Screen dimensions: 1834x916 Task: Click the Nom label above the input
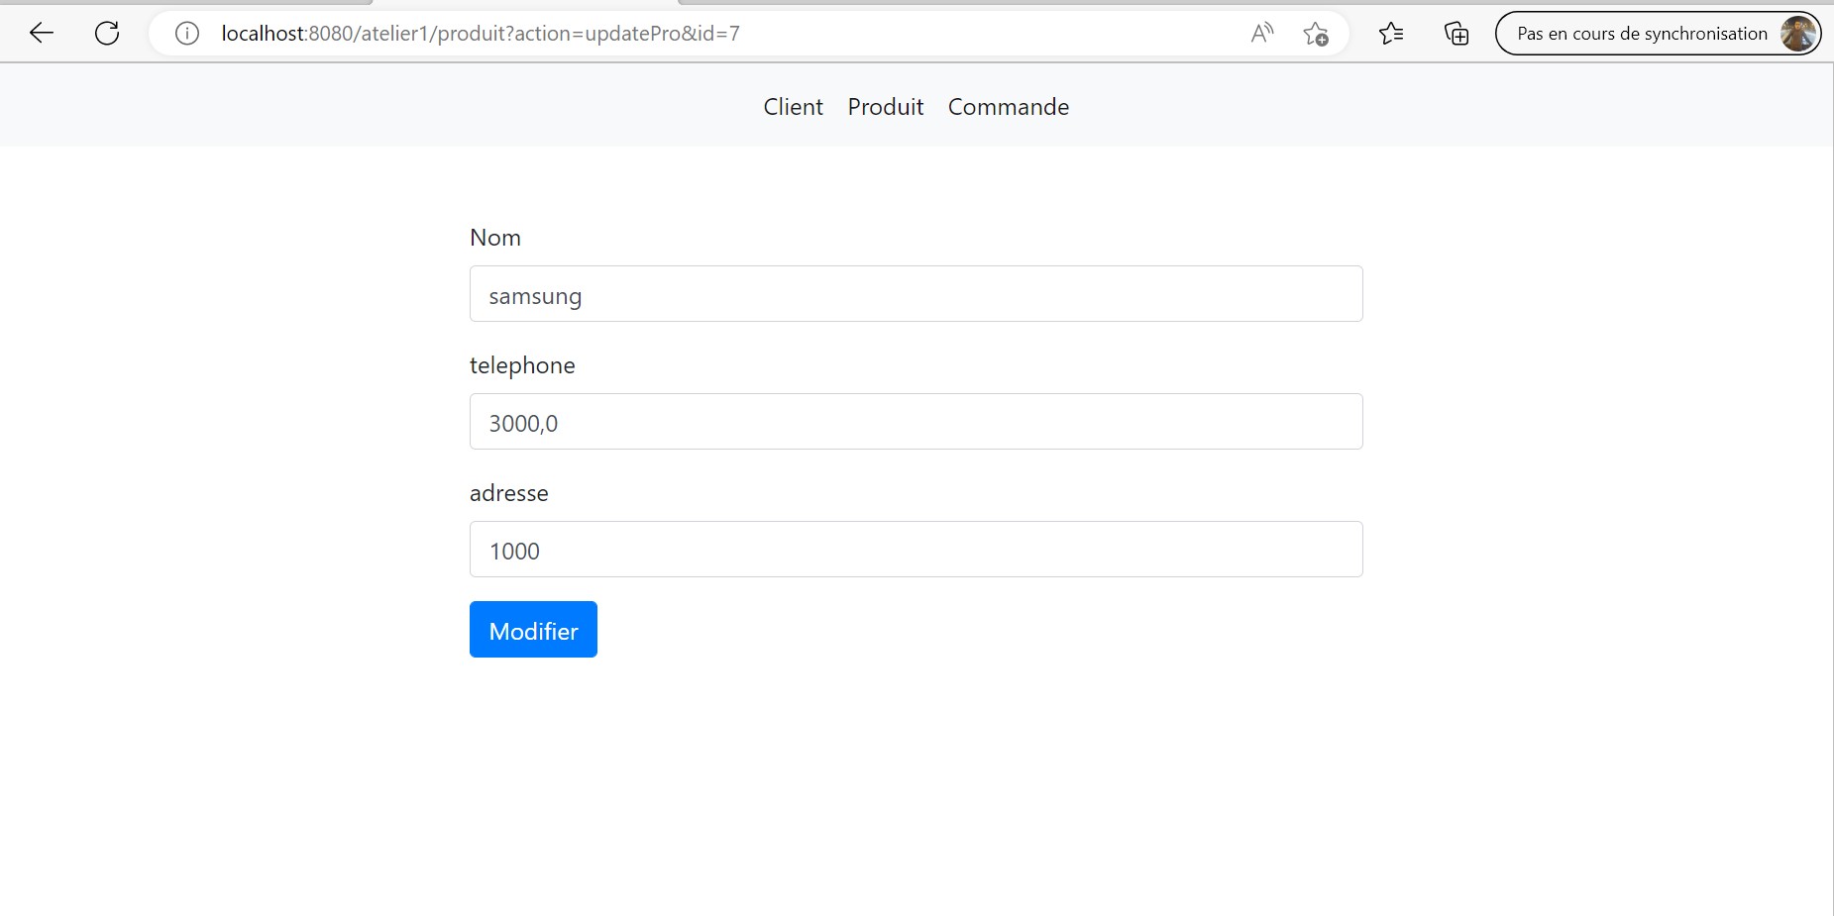pyautogui.click(x=494, y=237)
